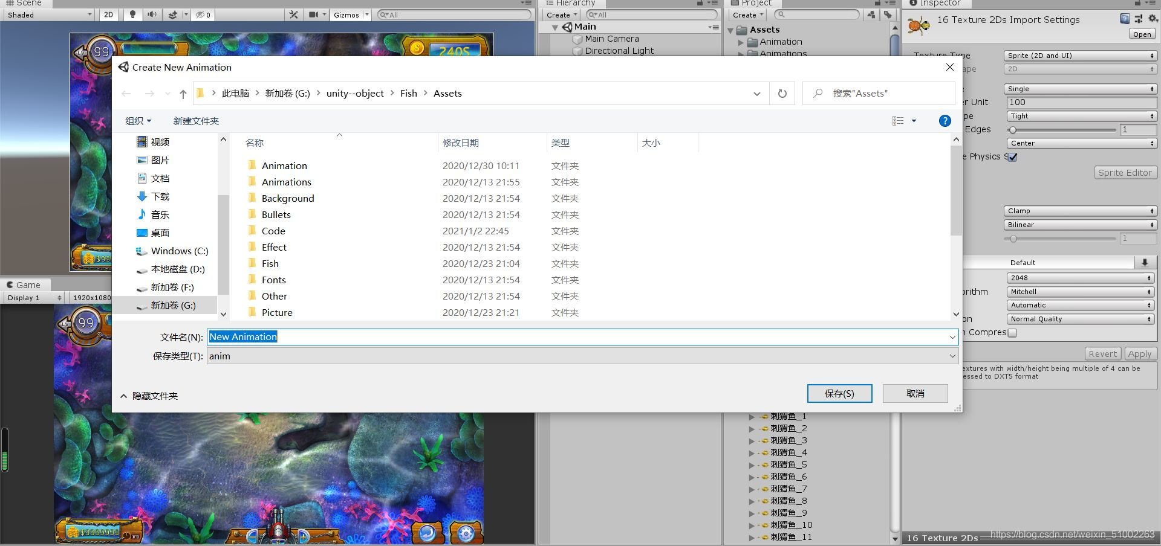Open the Effect folder
1161x546 pixels.
[274, 247]
